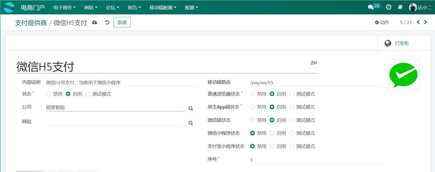Discard changes with undo icon
The height and width of the screenshot is (172, 435).
pyautogui.click(x=107, y=22)
